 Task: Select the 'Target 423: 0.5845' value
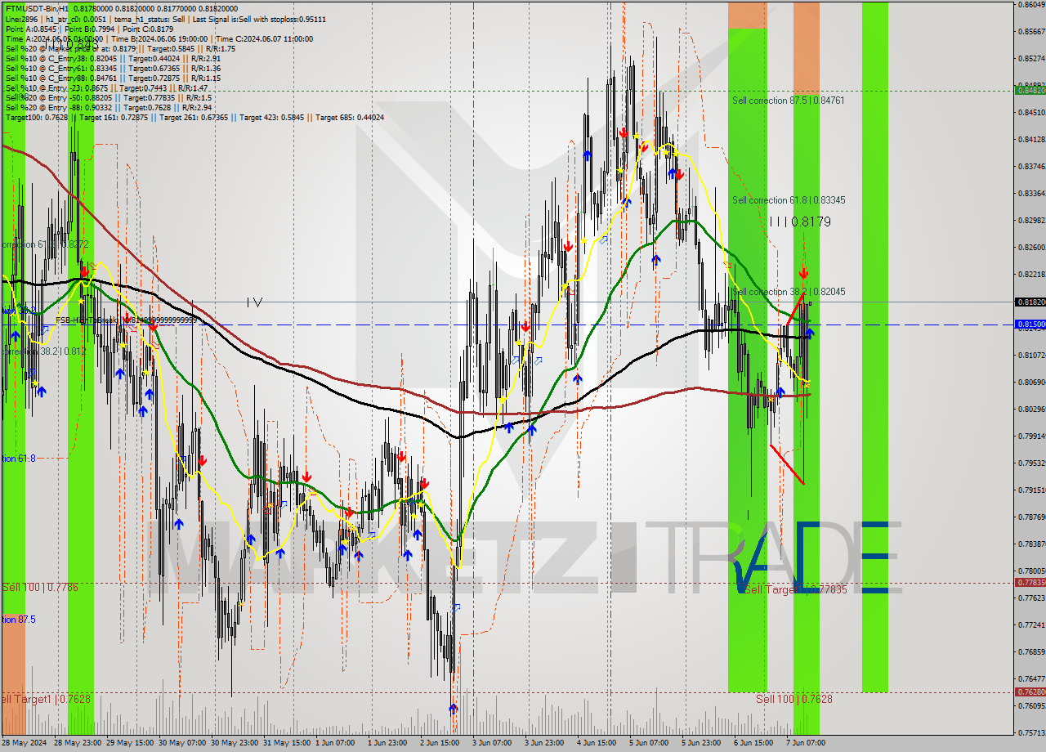pyautogui.click(x=271, y=117)
